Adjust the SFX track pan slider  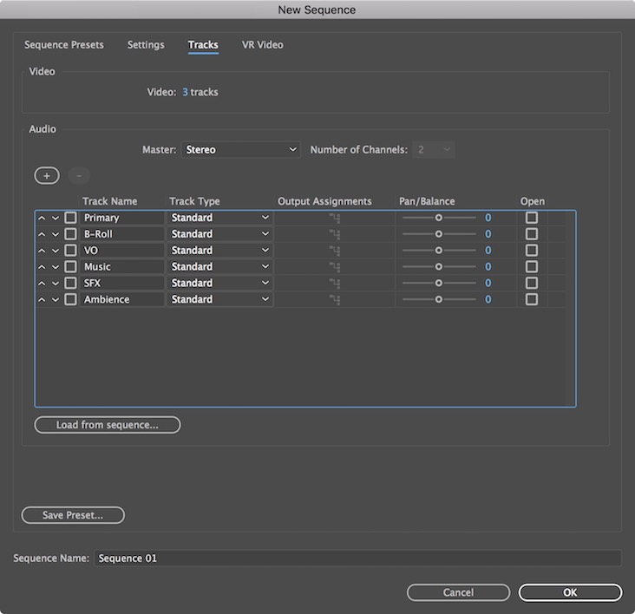point(439,283)
